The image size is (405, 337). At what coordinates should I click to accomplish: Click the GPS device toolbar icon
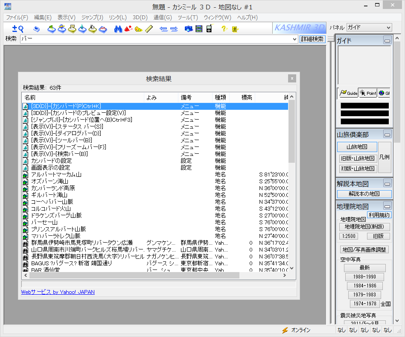coord(209,29)
